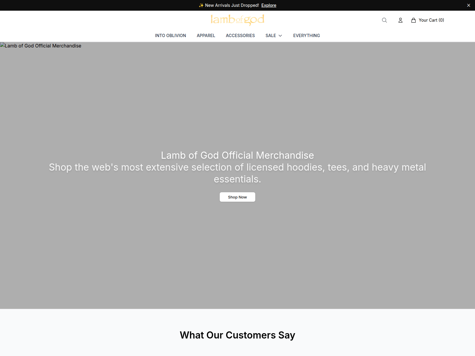
Task: Go to the APPAREL menu
Action: (206, 36)
